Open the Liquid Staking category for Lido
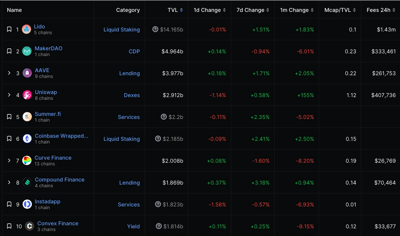The width and height of the screenshot is (400, 236). [x=122, y=30]
